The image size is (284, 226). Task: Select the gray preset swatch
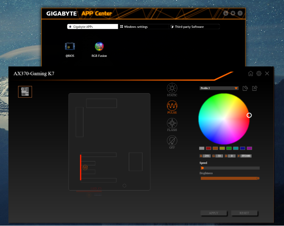click(202, 148)
